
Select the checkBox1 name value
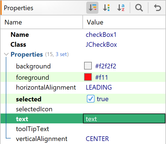[x=101, y=35]
